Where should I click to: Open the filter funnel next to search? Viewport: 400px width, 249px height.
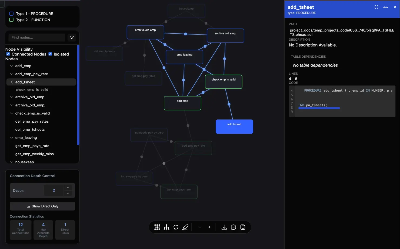click(72, 37)
